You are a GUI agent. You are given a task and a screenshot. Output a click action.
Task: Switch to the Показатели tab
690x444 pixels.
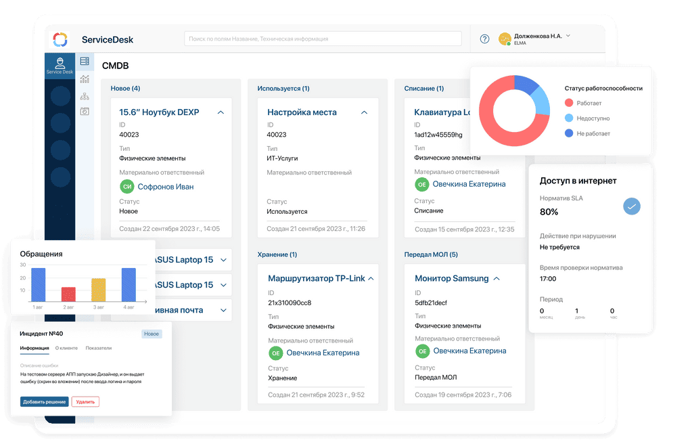98,349
